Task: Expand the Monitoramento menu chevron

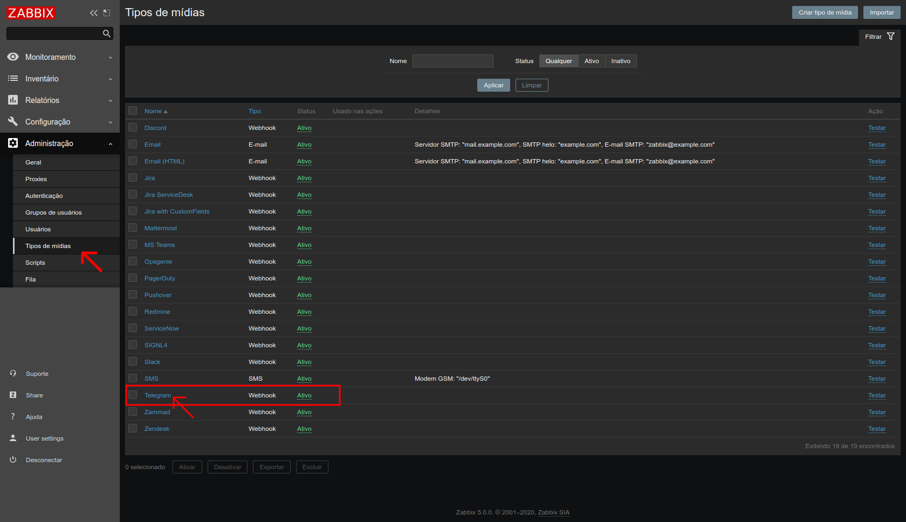Action: pos(111,57)
